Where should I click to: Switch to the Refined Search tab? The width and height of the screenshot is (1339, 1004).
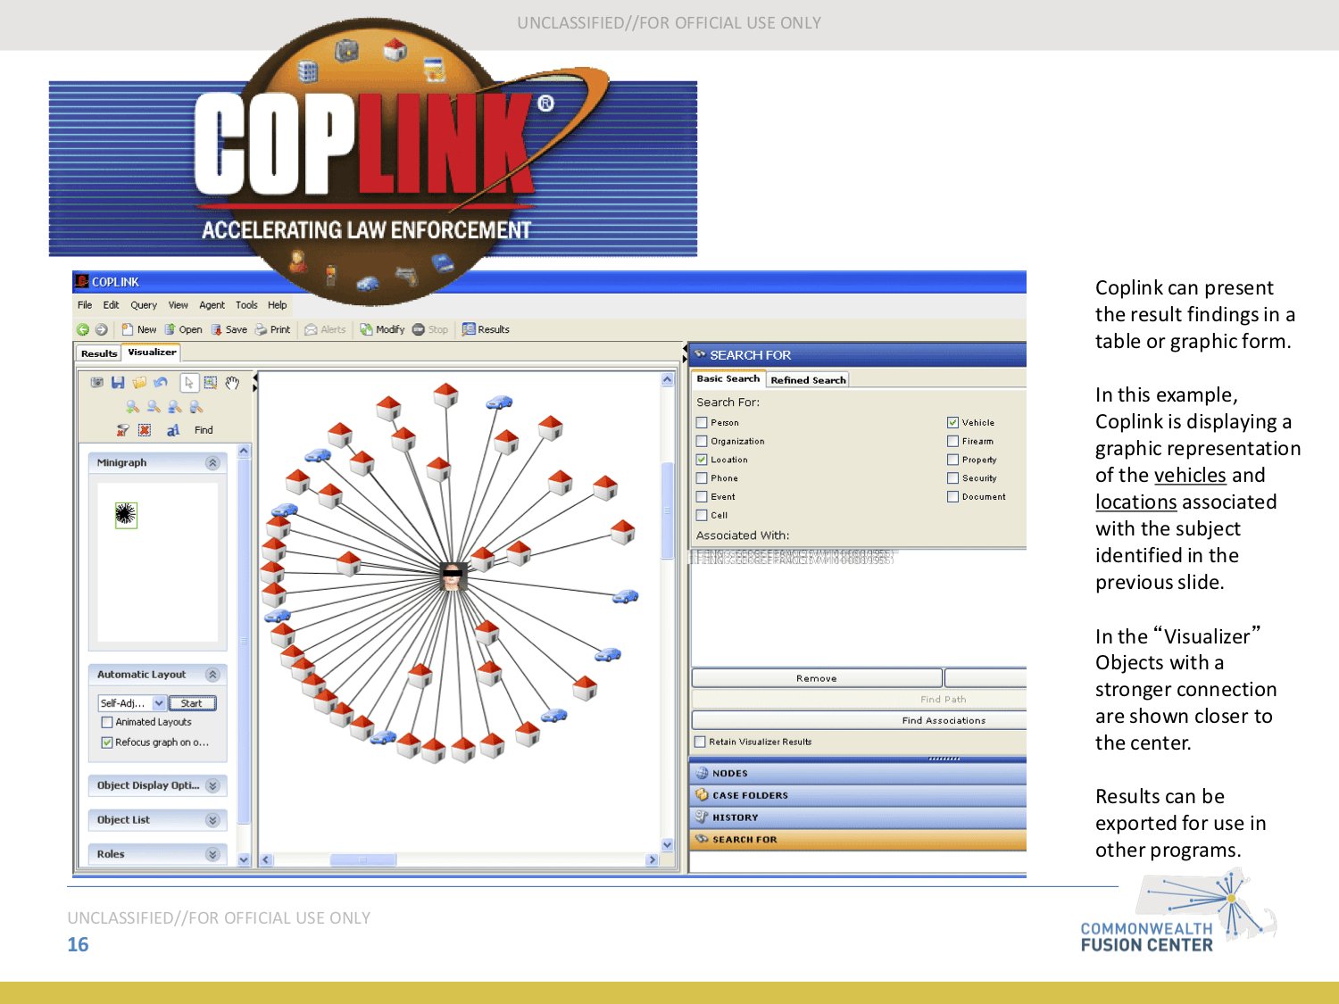(x=808, y=380)
